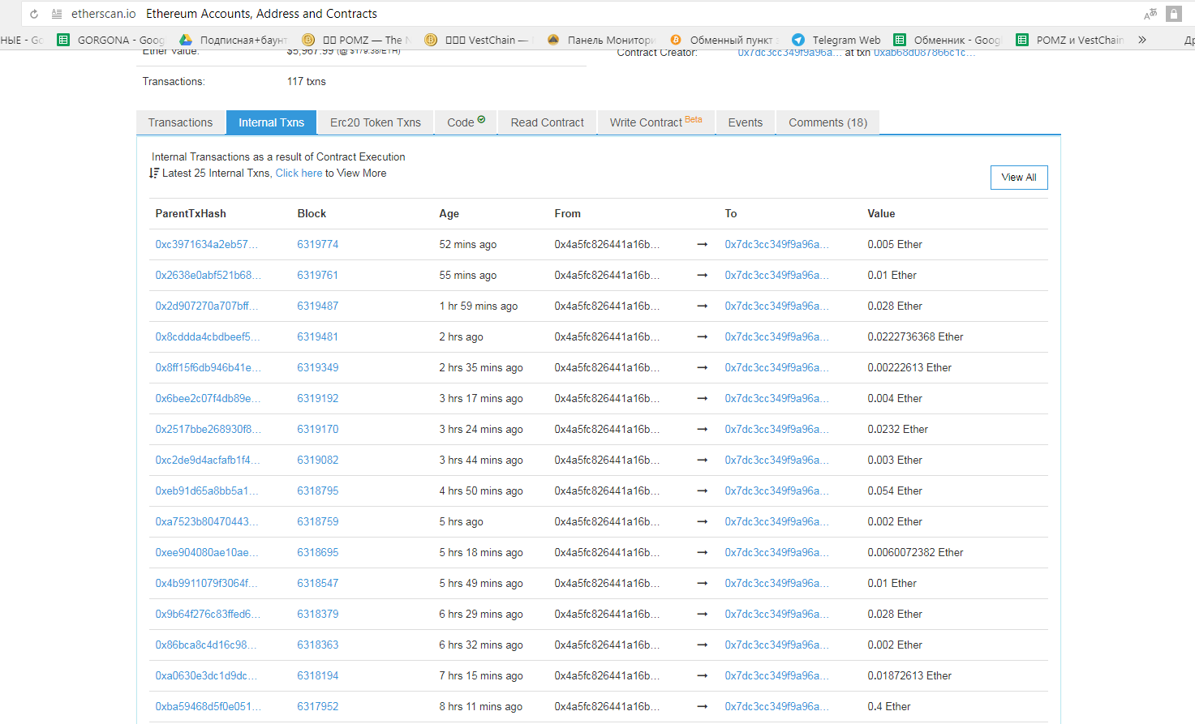Click the '117 txns' transactions count
Image resolution: width=1195 pixels, height=724 pixels.
pos(307,82)
